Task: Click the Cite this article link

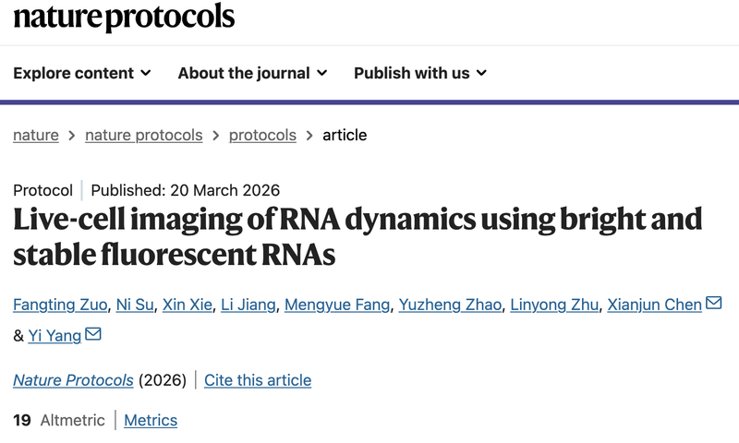Action: (x=258, y=380)
